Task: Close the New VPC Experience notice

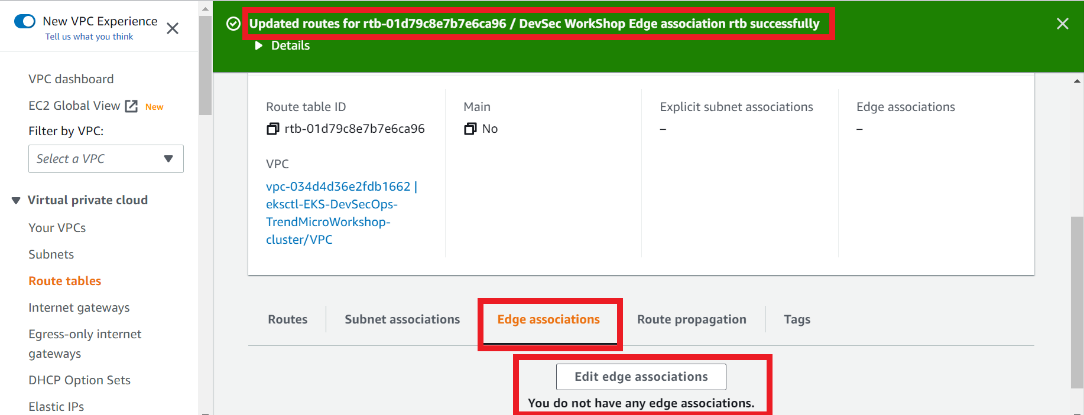Action: (x=173, y=28)
